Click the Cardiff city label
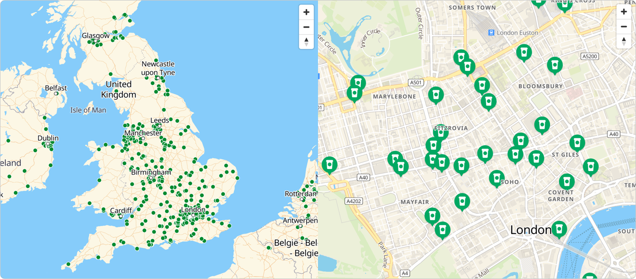This screenshot has width=636, height=279. pyautogui.click(x=121, y=210)
